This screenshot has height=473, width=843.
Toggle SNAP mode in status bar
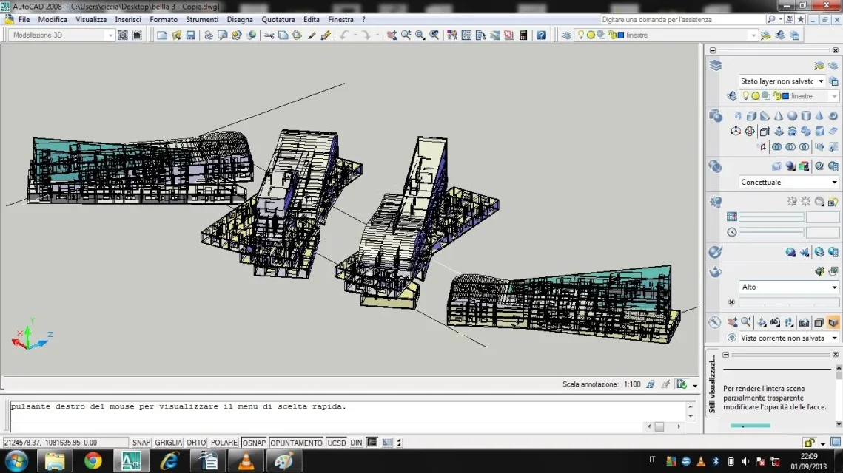point(141,443)
